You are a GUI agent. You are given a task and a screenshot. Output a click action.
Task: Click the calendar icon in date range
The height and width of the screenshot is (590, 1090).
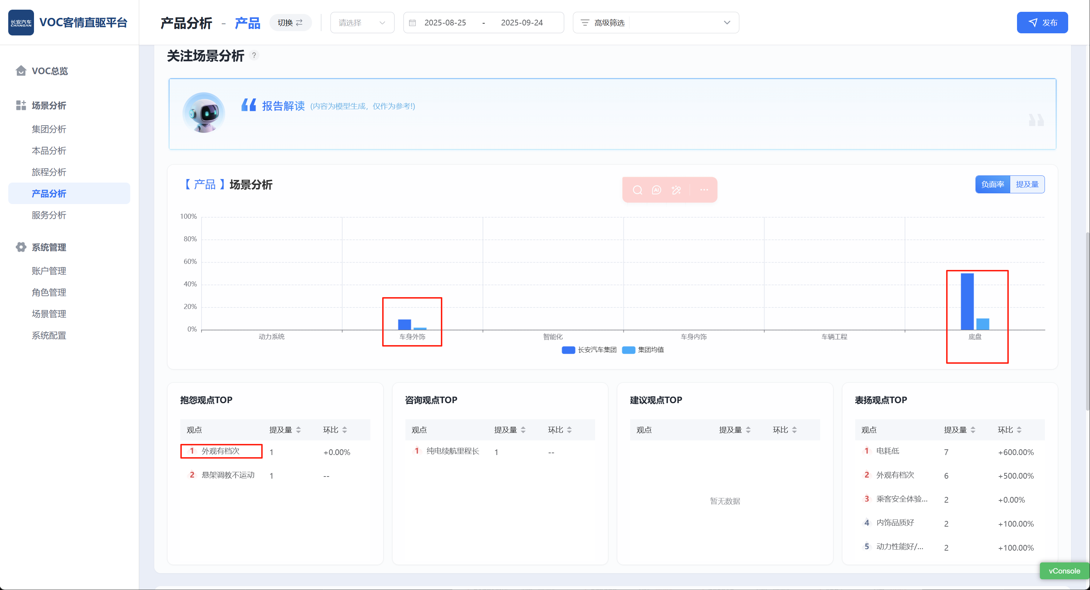[x=413, y=23]
